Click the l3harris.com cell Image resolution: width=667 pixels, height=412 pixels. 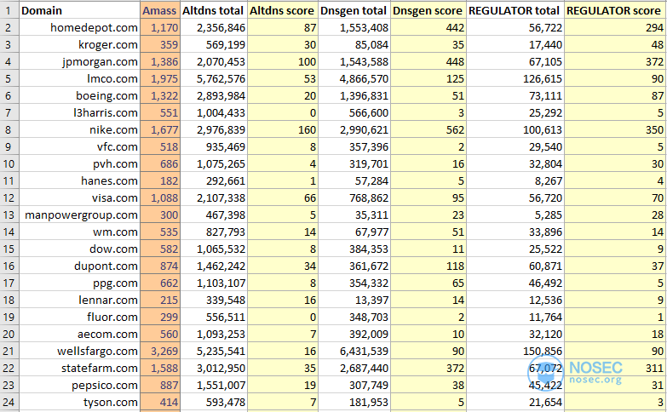click(x=79, y=112)
